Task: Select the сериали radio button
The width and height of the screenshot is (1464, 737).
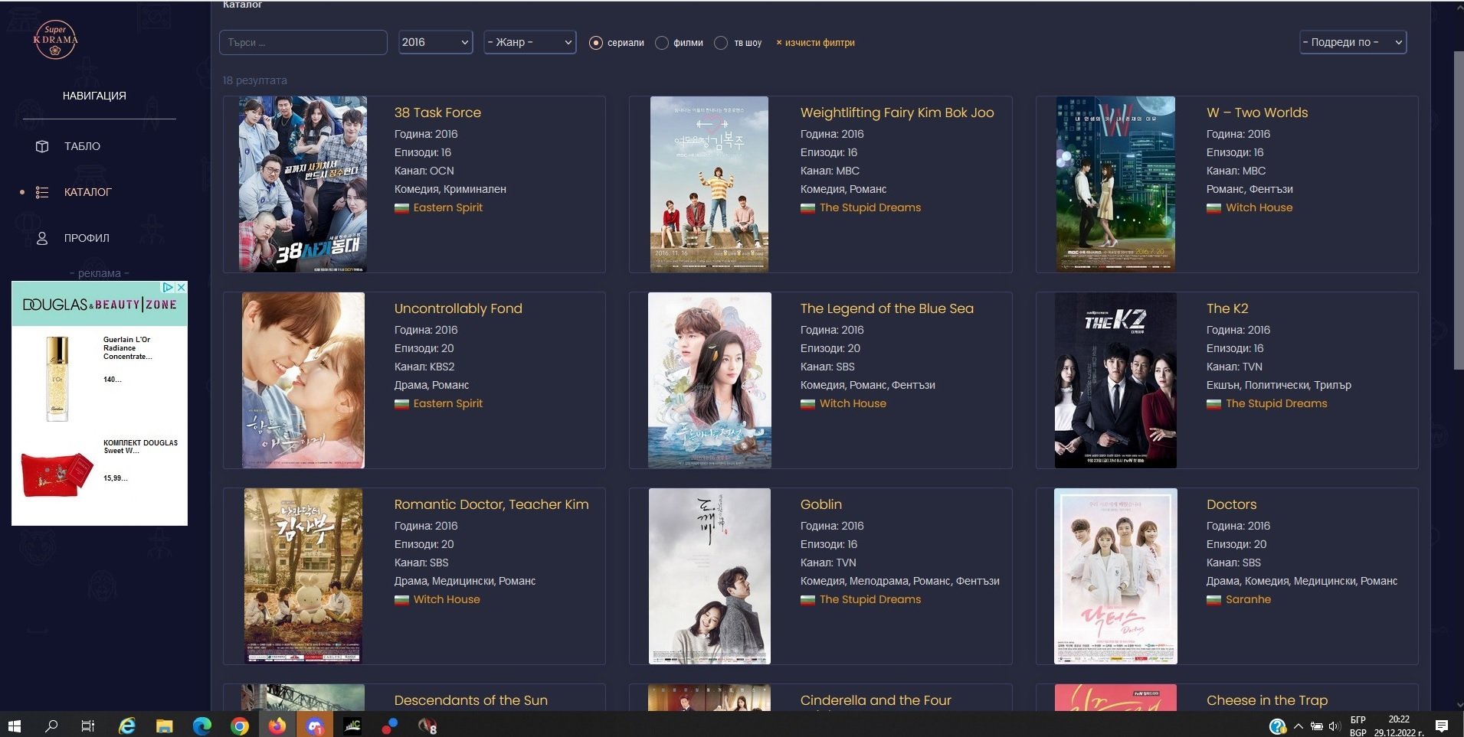Action: [595, 43]
